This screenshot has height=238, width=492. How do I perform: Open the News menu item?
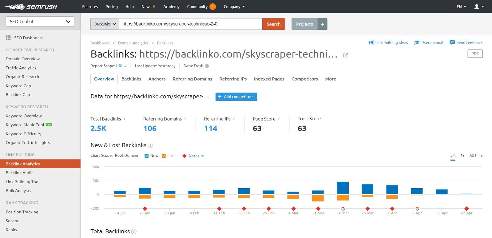[x=148, y=6]
